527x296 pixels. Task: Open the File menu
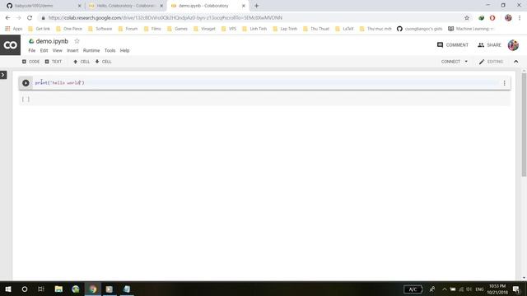coord(32,50)
